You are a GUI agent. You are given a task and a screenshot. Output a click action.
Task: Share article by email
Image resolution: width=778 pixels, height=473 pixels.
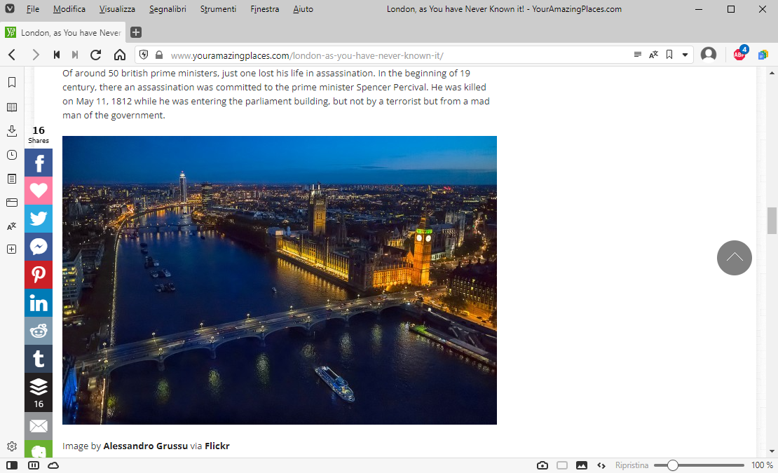[x=39, y=426]
